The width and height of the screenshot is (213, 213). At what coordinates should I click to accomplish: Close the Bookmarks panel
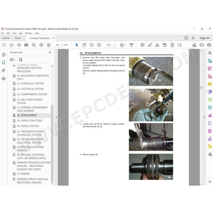pos(50,52)
